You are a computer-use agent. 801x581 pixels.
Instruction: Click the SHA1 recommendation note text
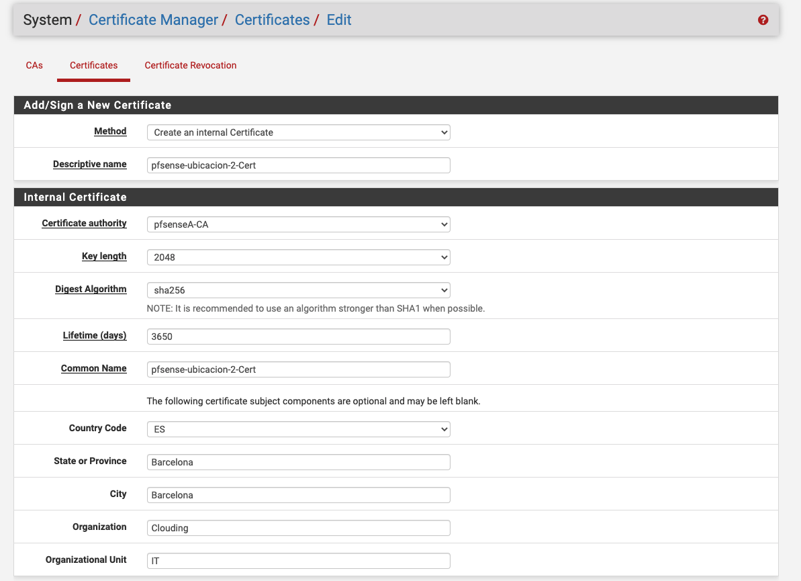pyautogui.click(x=316, y=309)
